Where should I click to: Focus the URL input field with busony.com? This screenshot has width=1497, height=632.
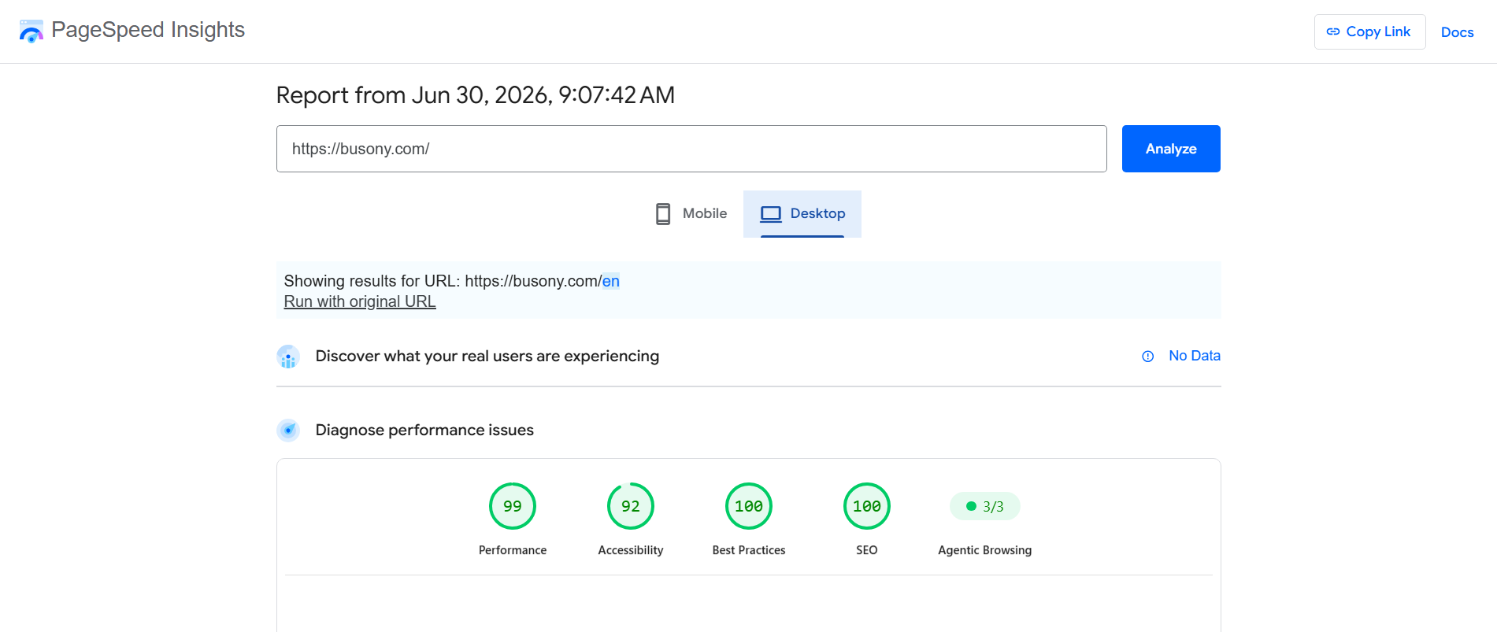click(x=691, y=149)
